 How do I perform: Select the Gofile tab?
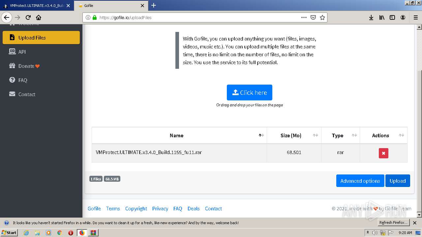111,6
